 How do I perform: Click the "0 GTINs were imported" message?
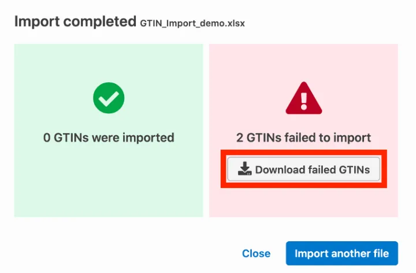pos(109,138)
